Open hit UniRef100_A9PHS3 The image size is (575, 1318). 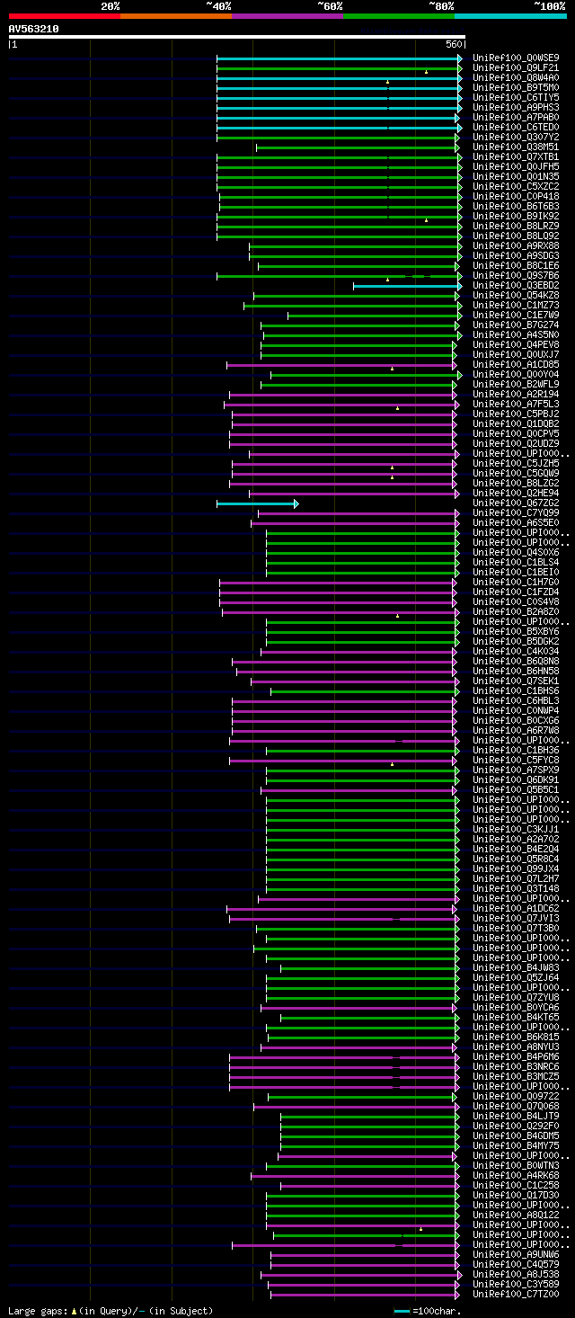516,107
